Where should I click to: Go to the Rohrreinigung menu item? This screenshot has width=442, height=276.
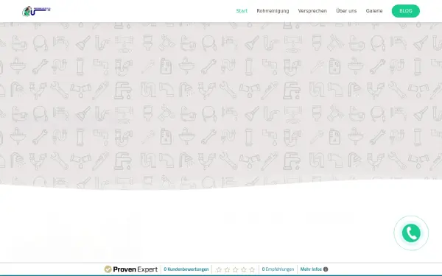[x=273, y=11]
